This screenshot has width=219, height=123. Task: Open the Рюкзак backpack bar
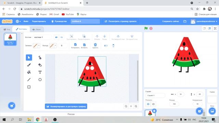point(71,114)
